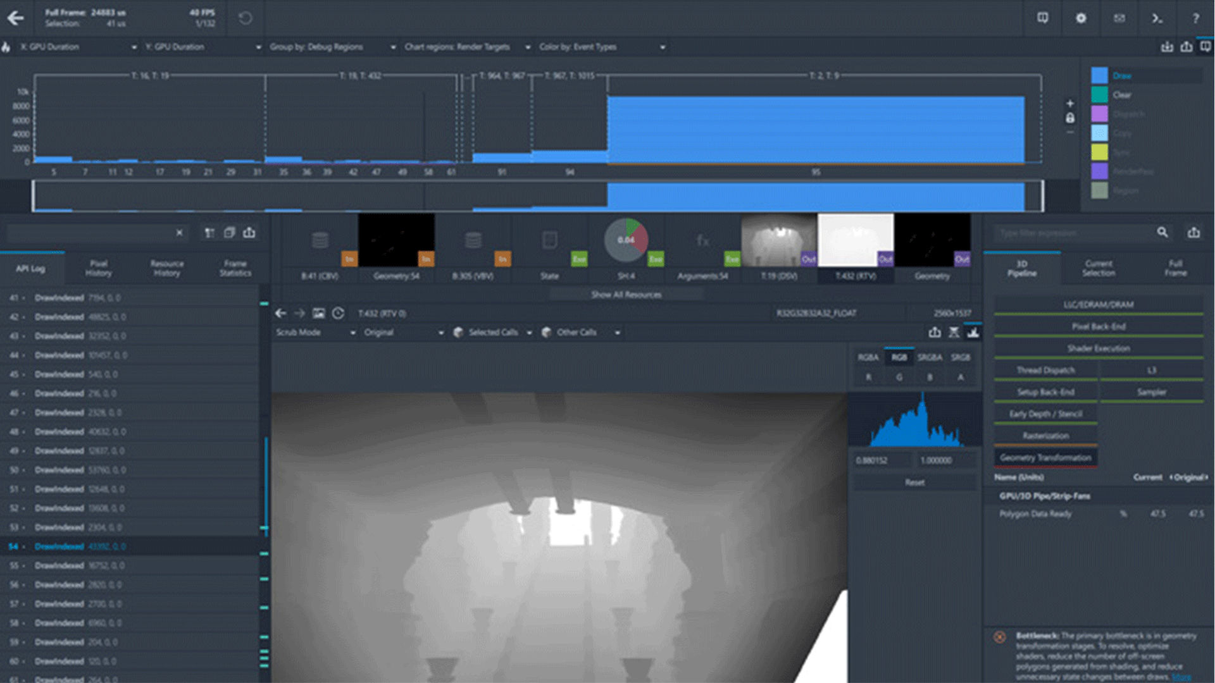Switch to the API Log tab

pyautogui.click(x=30, y=269)
